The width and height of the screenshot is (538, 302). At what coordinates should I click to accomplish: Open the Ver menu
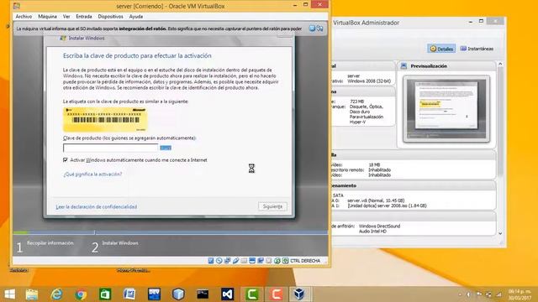click(x=66, y=17)
